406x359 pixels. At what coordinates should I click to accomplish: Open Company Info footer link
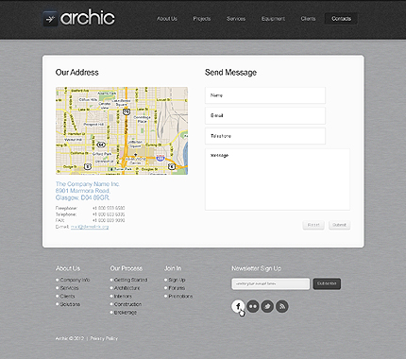pyautogui.click(x=75, y=280)
